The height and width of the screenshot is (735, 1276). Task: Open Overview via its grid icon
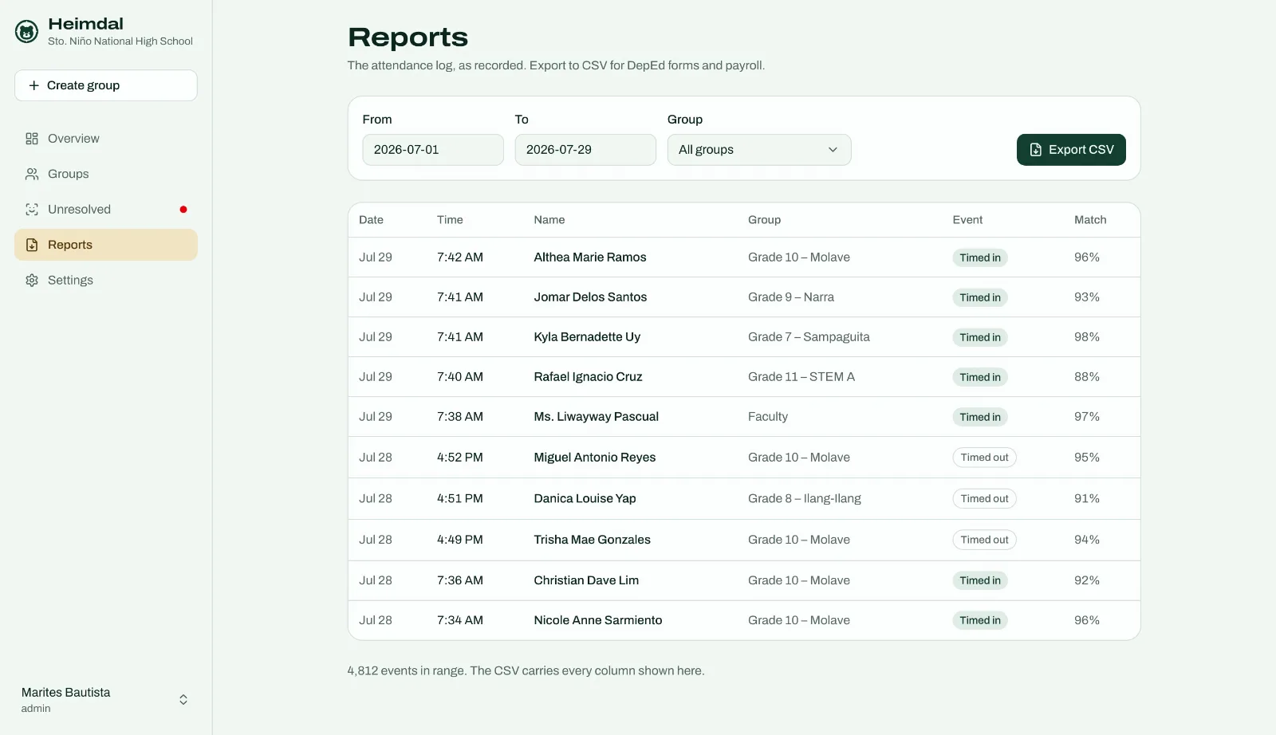click(x=32, y=139)
